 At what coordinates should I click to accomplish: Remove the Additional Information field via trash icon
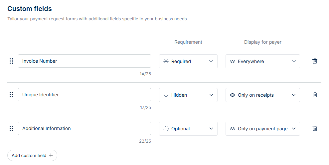tap(315, 128)
